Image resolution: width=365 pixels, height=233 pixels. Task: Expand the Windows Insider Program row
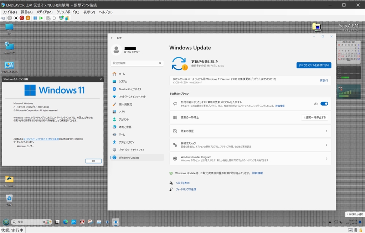250,159
